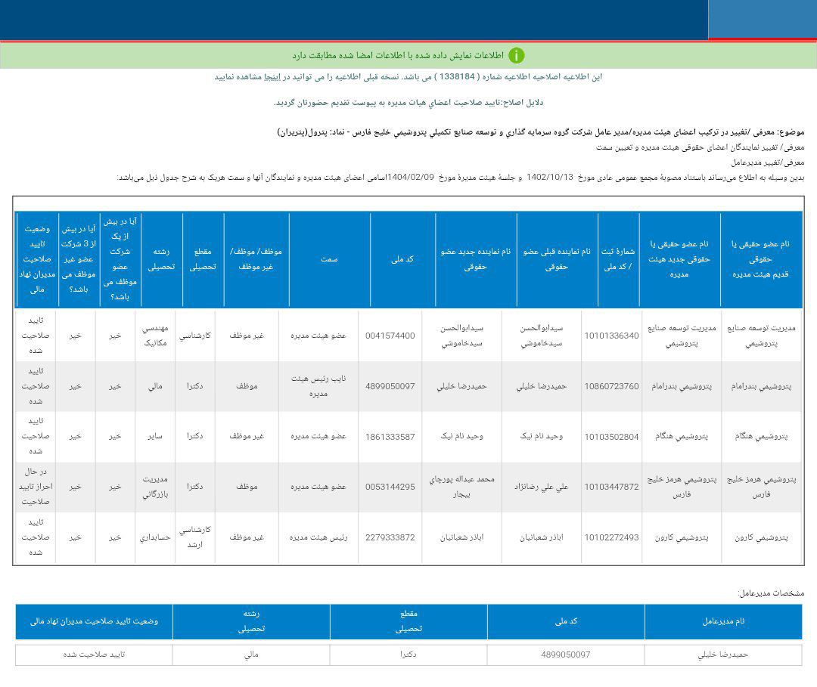Viewport: 817px width, 687px height.
Task: Open the previous notice via the 'اینجا' link
Action: (x=272, y=77)
